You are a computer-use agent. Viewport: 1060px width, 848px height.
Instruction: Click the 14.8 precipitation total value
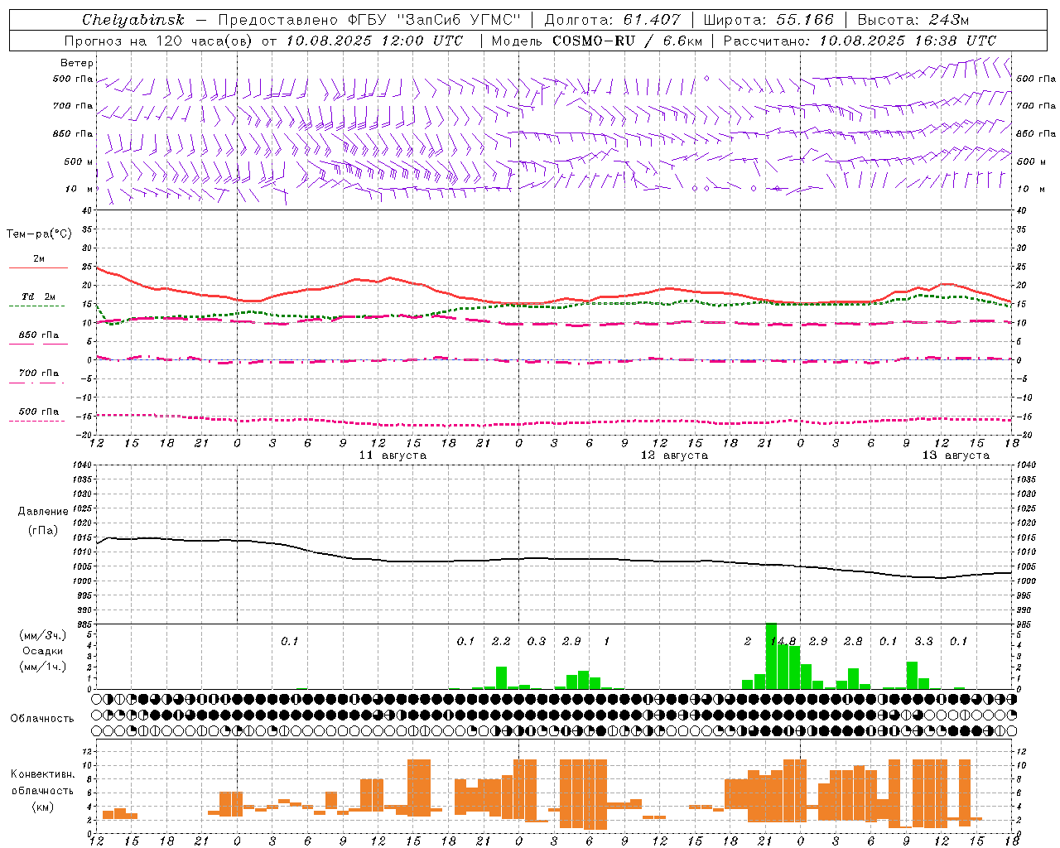click(x=783, y=641)
